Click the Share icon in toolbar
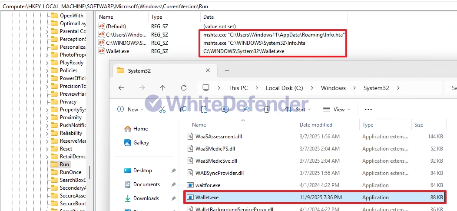The height and width of the screenshot is (211, 457). [x=246, y=109]
